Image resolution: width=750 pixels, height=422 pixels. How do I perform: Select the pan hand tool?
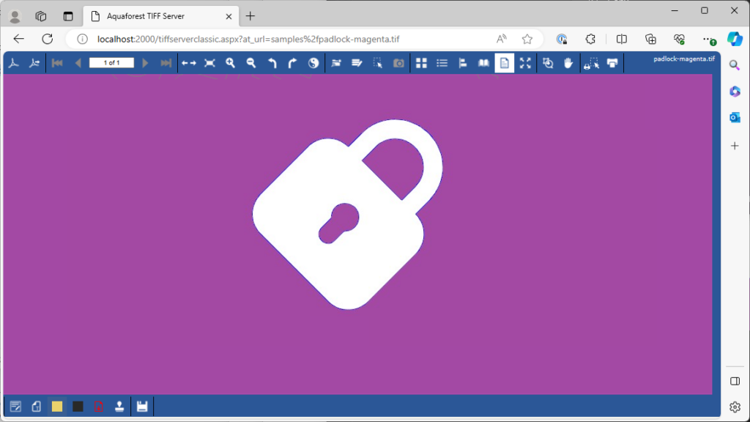tap(568, 63)
